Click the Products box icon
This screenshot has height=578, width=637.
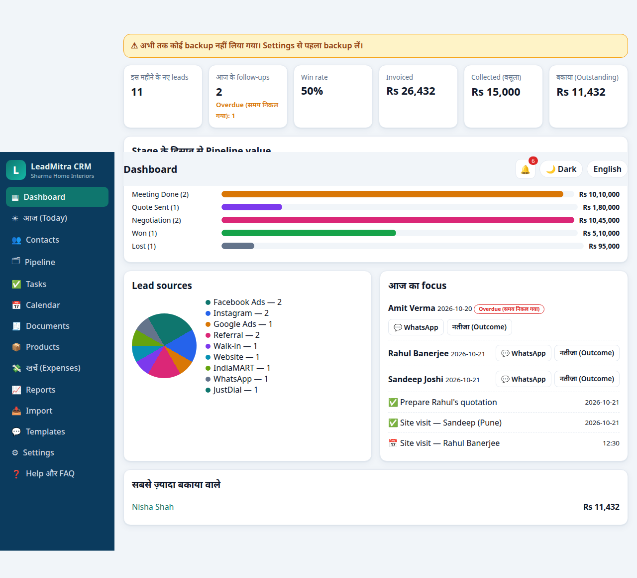[x=16, y=347]
